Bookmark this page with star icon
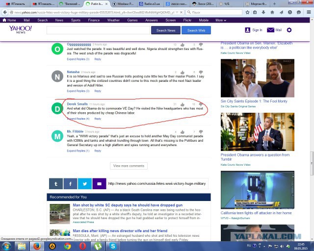The height and width of the screenshot is (251, 314). tap(247, 12)
